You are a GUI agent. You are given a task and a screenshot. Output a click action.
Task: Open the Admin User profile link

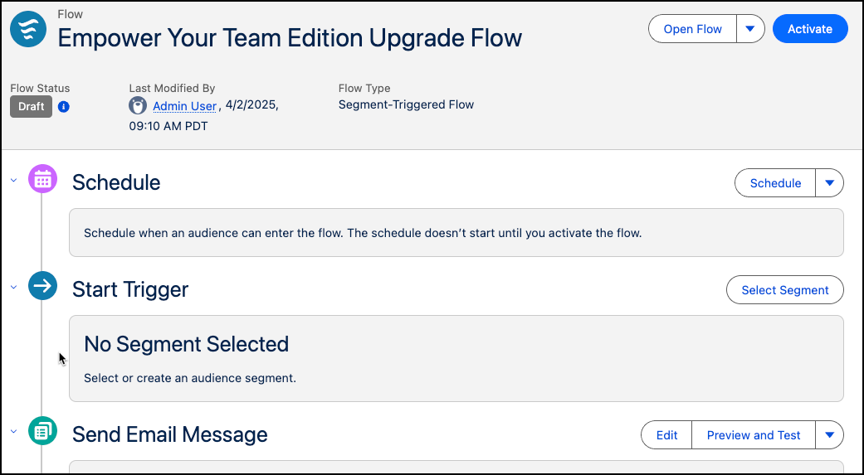point(184,106)
